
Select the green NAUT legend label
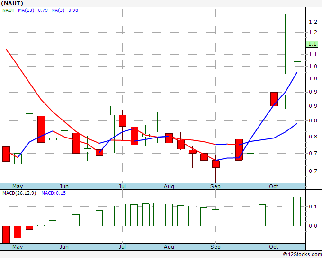pyautogui.click(x=9, y=10)
